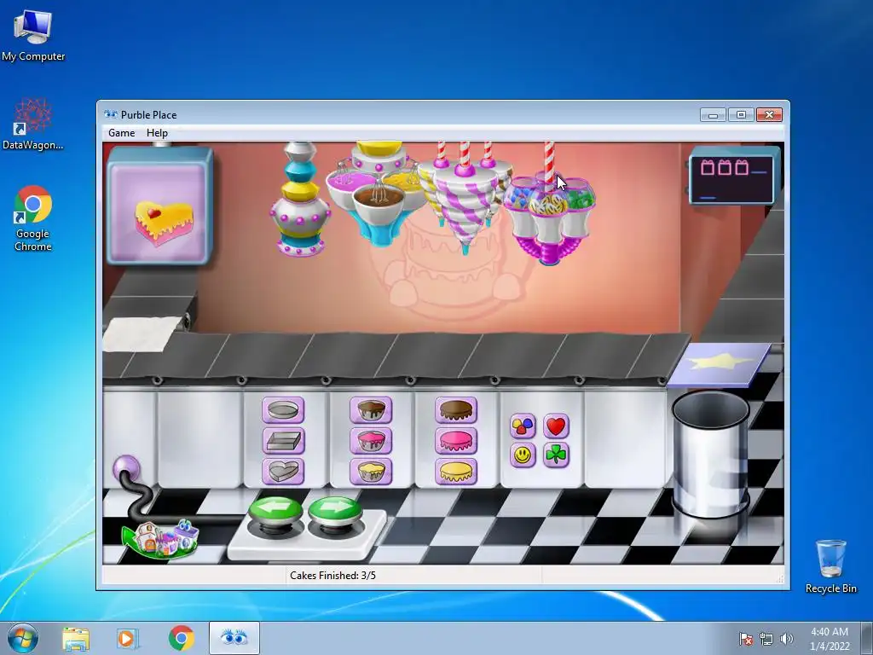Add the smiley face decoration
Image resolution: width=873 pixels, height=655 pixels.
coord(523,455)
